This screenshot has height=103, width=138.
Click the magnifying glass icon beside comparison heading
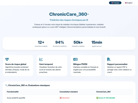pyautogui.click(x=6, y=85)
